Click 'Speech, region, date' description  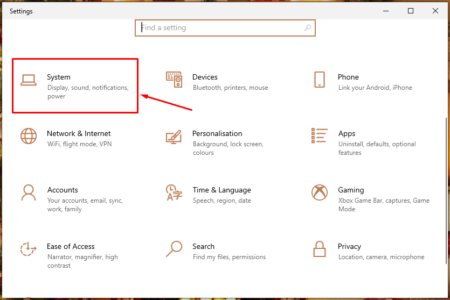[x=222, y=201]
